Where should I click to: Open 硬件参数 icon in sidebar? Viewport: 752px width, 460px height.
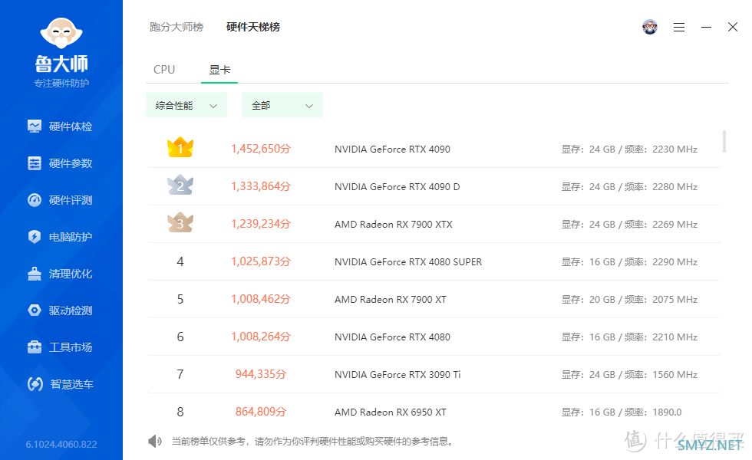pos(35,163)
